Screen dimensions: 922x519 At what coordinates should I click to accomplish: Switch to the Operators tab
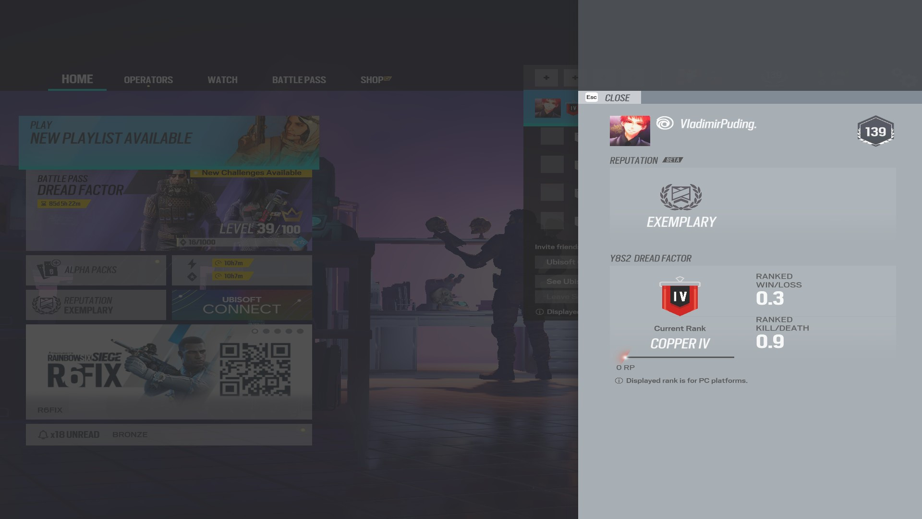(148, 80)
